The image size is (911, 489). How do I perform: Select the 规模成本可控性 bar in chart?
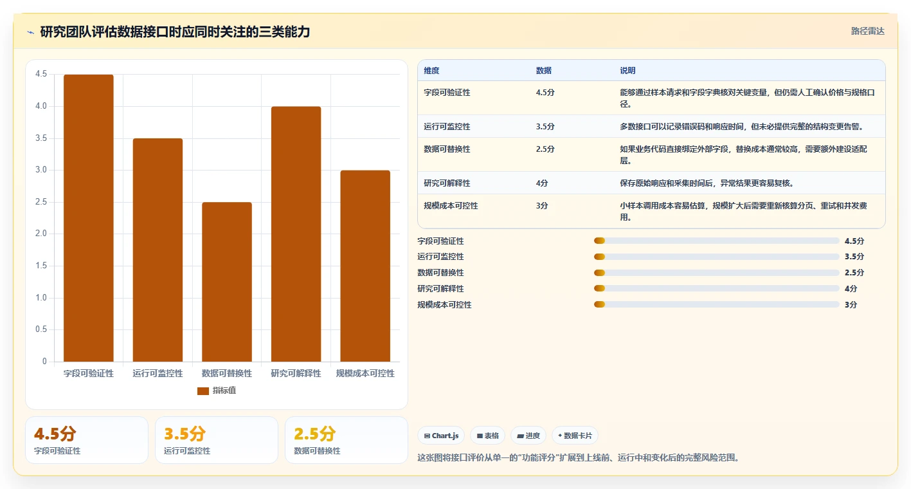[365, 266]
